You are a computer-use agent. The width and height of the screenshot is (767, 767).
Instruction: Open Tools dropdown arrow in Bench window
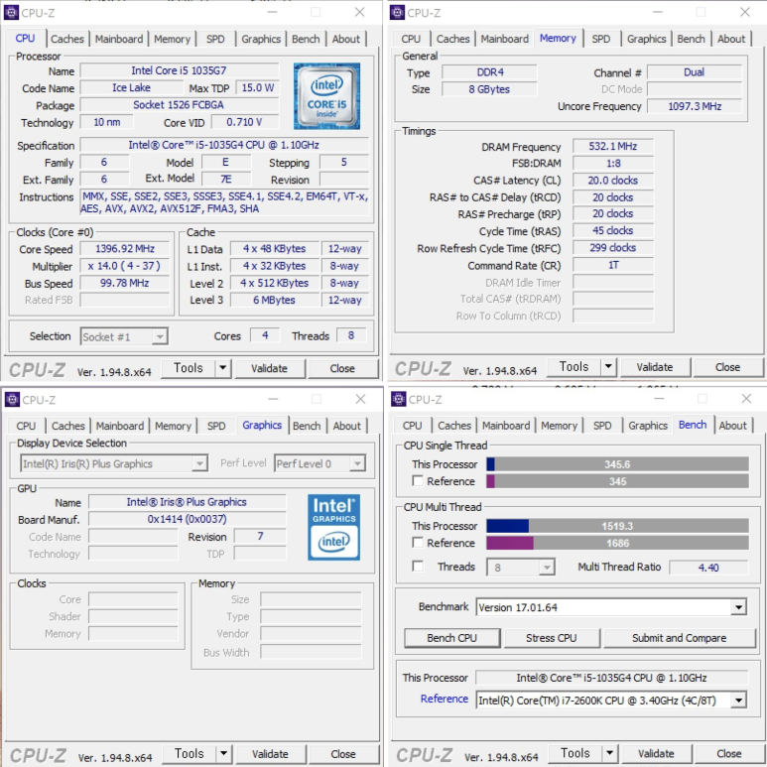coord(609,753)
